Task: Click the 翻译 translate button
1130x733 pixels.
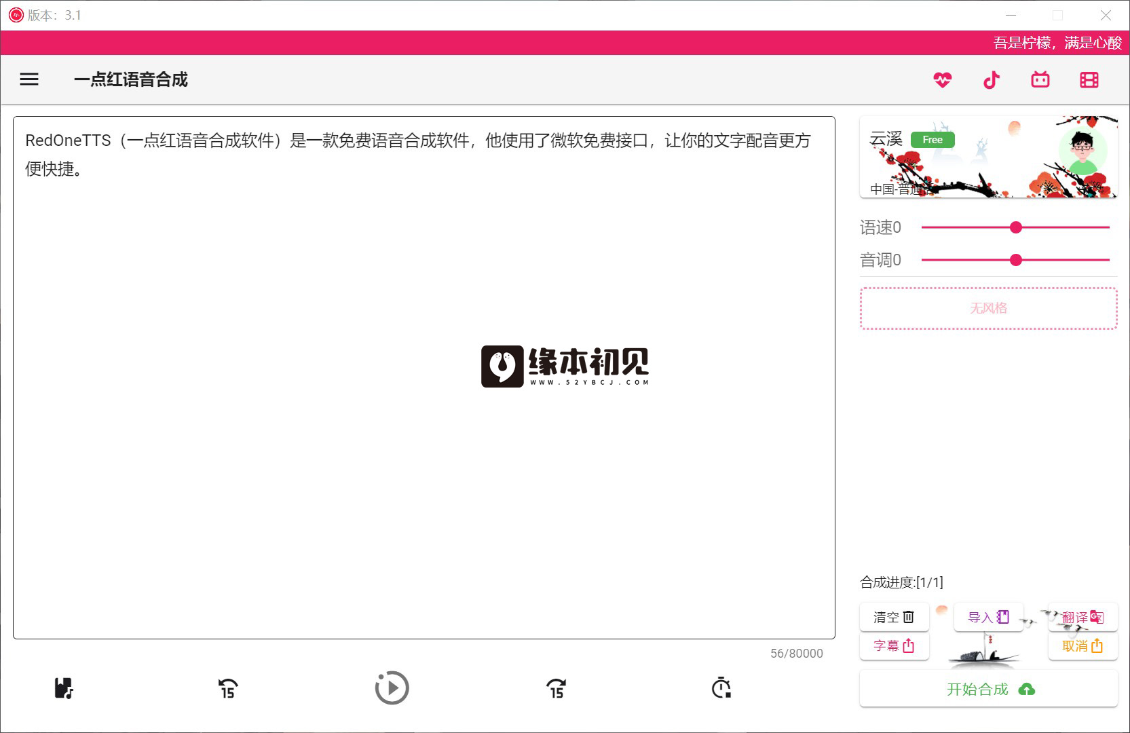Action: pos(1082,617)
